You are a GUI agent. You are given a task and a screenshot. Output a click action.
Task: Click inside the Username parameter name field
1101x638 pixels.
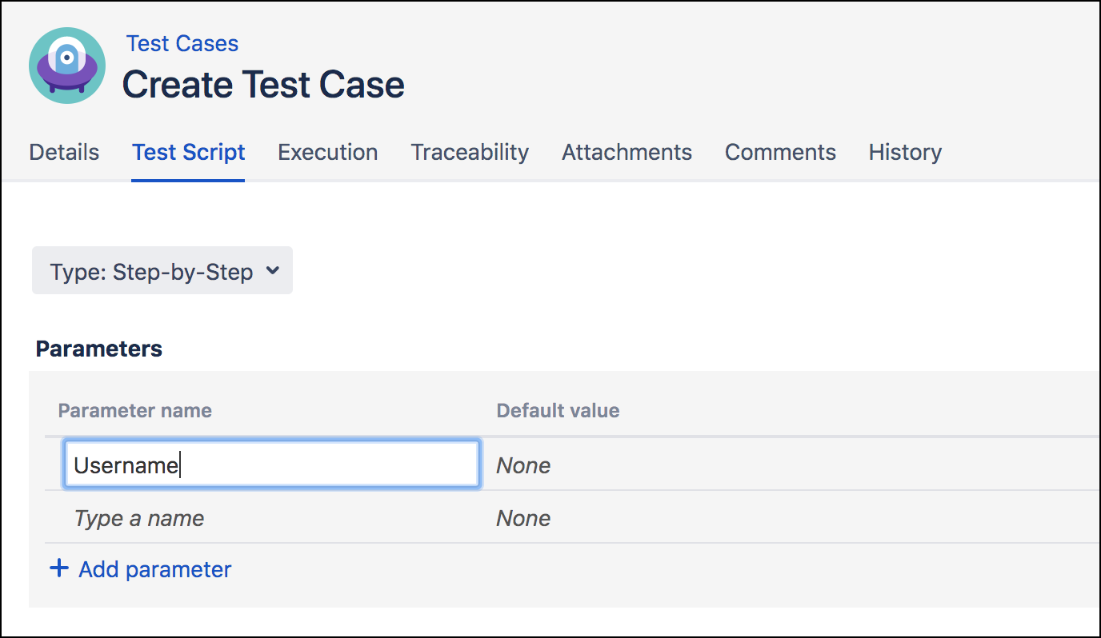pyautogui.click(x=270, y=464)
